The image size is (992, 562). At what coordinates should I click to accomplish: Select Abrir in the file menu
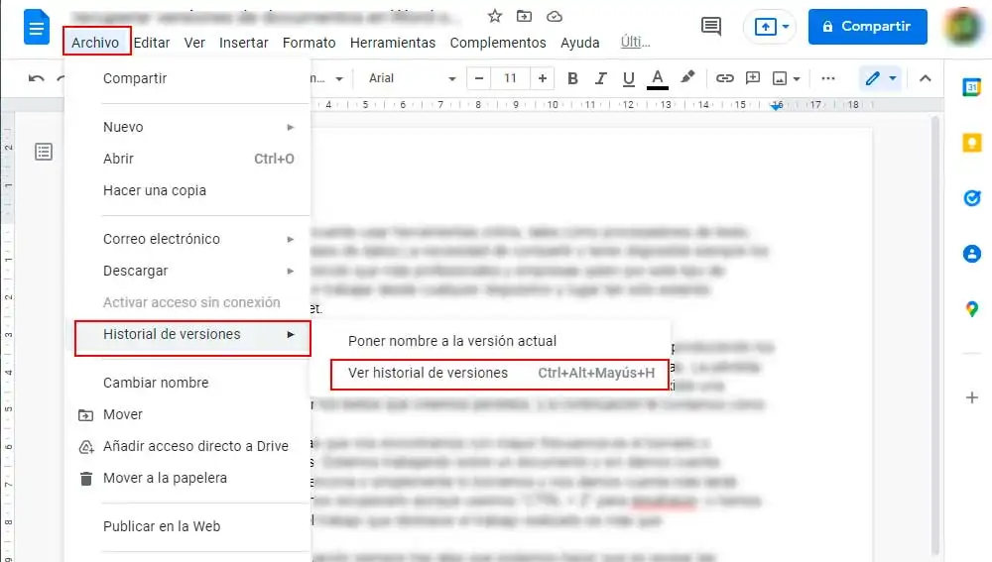tap(187, 159)
